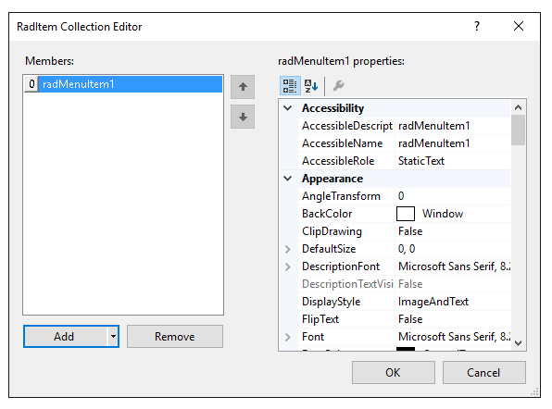The image size is (552, 409).
Task: Select the AccessibleDescription property row
Action: (404, 126)
